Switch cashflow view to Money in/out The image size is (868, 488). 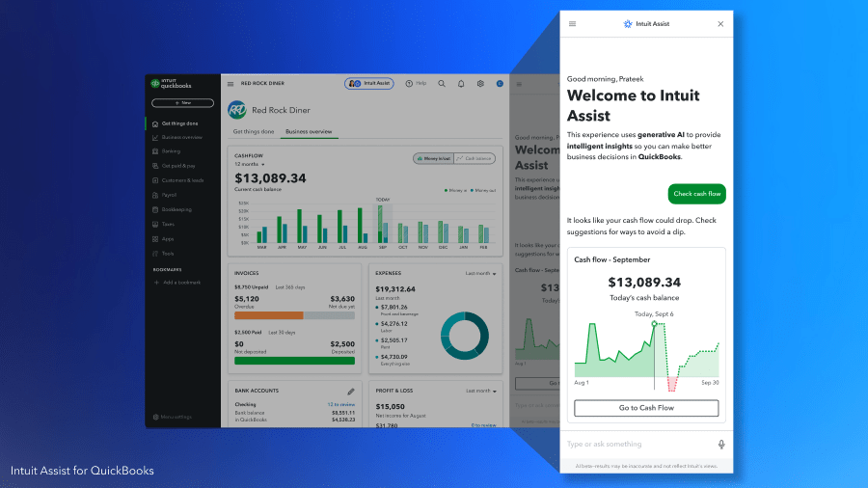(432, 158)
